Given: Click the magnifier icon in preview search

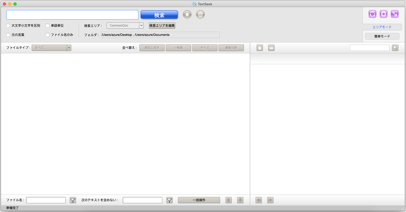Looking at the screenshot, I should (x=395, y=48).
